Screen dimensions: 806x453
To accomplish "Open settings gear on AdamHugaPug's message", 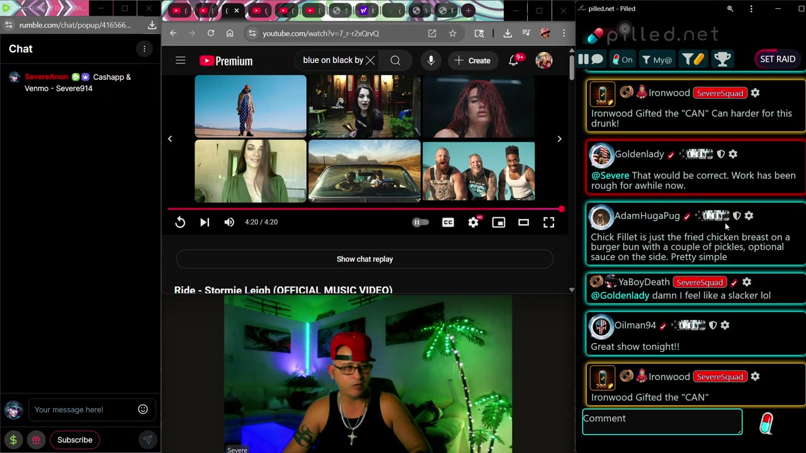I will 749,216.
